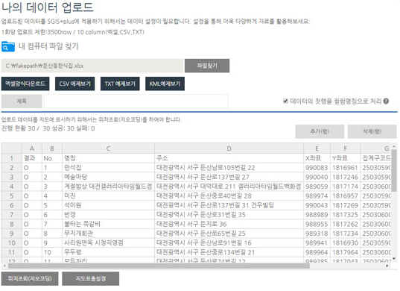400x291 pixels.
Task: Click X coordinate cell '988955'
Action: point(317,224)
